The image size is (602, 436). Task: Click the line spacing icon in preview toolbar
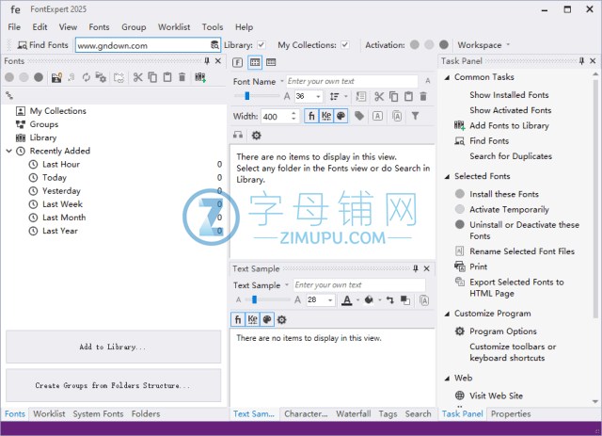tap(335, 96)
